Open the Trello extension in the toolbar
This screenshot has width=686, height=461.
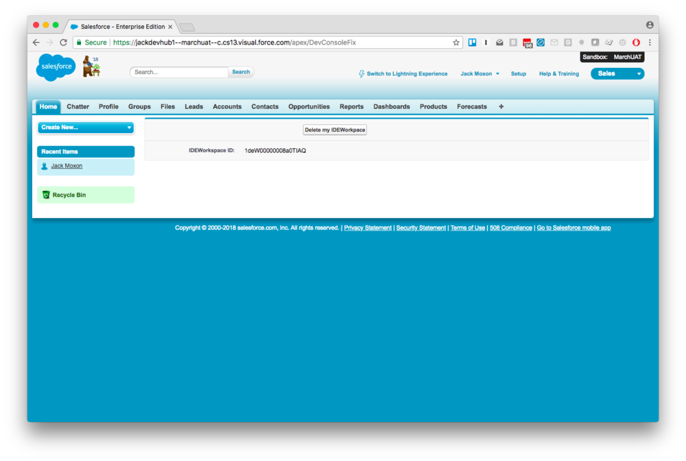click(472, 42)
